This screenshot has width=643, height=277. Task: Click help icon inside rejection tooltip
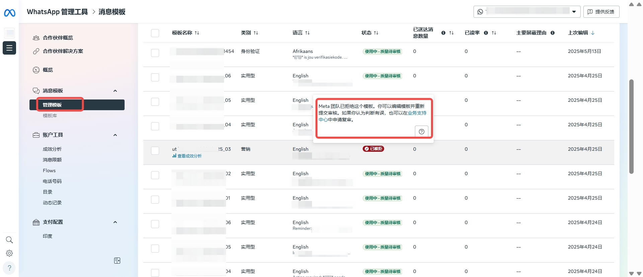point(421,132)
